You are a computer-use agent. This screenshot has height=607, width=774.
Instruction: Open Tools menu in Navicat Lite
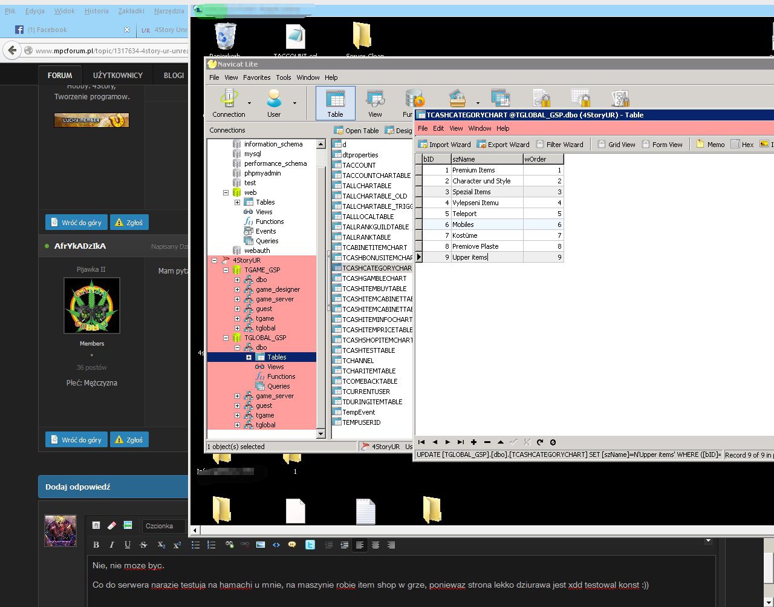(284, 77)
